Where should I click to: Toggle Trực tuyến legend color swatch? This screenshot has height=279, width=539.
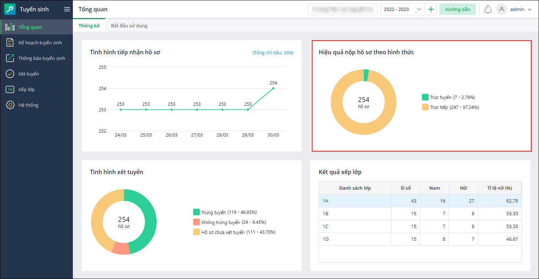(425, 97)
